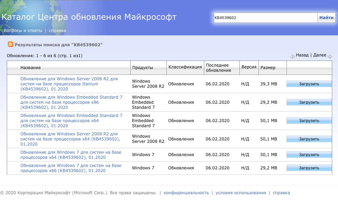Open the Windows 7 x86 update link

point(71,168)
